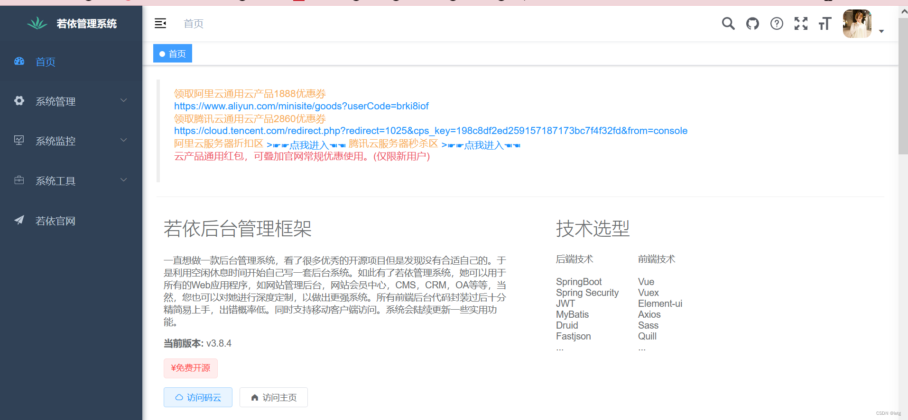The height and width of the screenshot is (420, 908).
Task: Open the 系统监控 sidebar menu
Action: [x=71, y=141]
